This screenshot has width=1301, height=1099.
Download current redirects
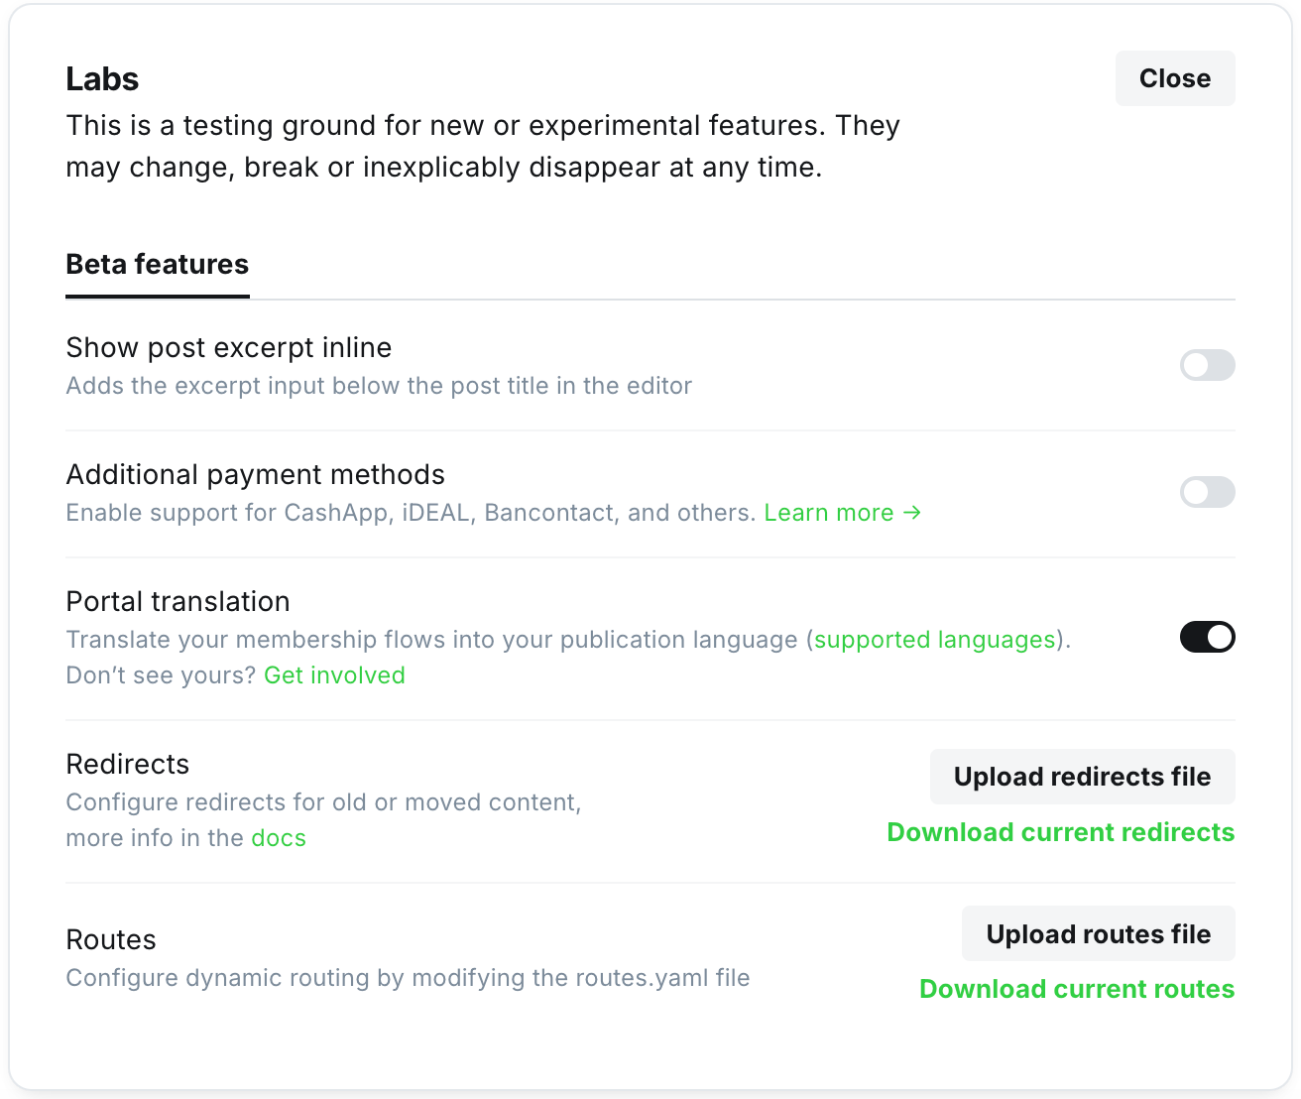[x=1061, y=832]
